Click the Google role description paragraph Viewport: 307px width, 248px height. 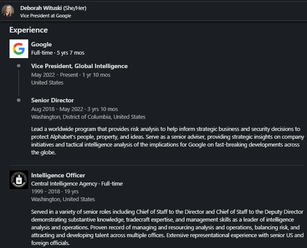[x=165, y=140]
